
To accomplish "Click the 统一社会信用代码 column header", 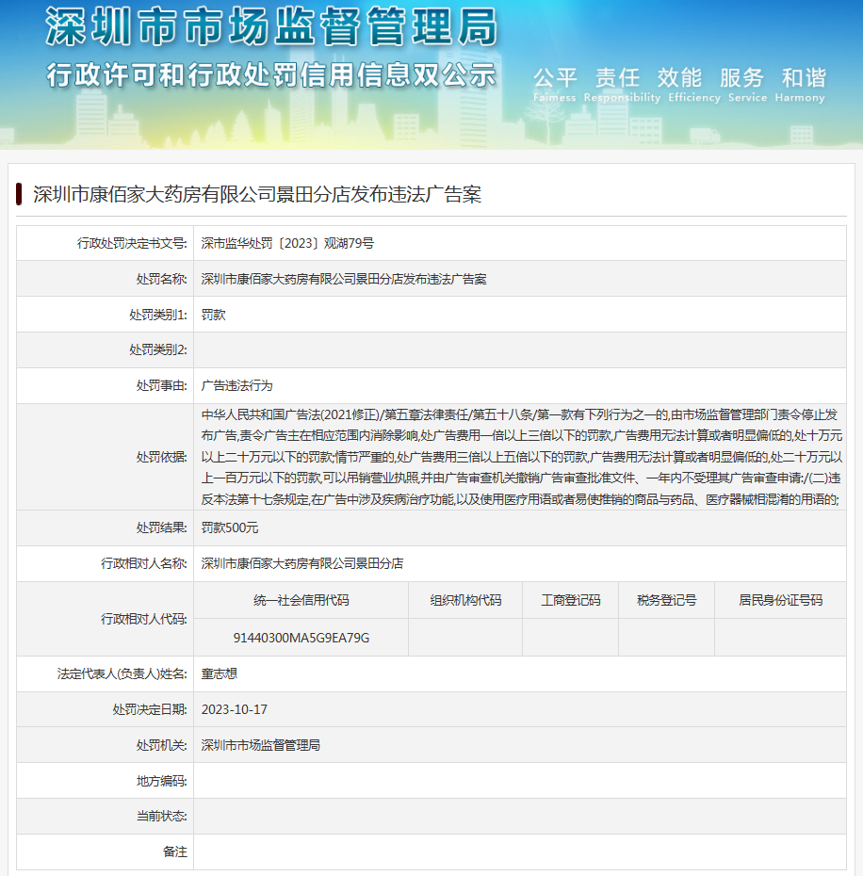I will [x=301, y=600].
